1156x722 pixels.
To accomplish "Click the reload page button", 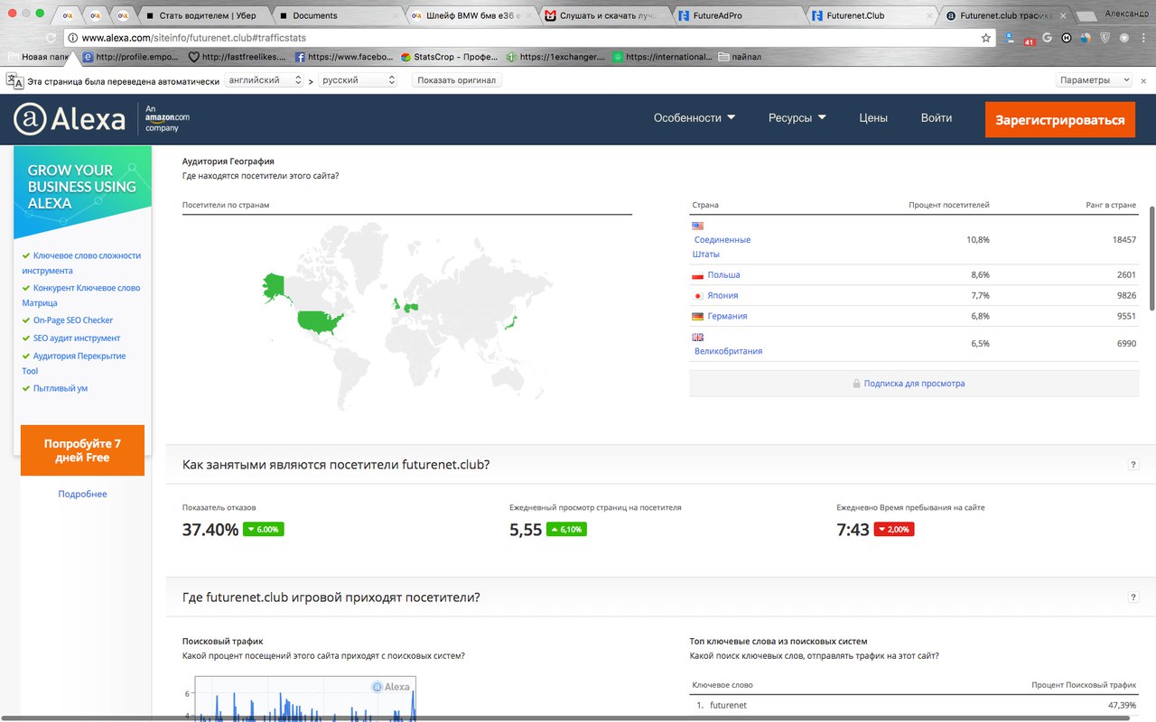I will click(x=51, y=38).
